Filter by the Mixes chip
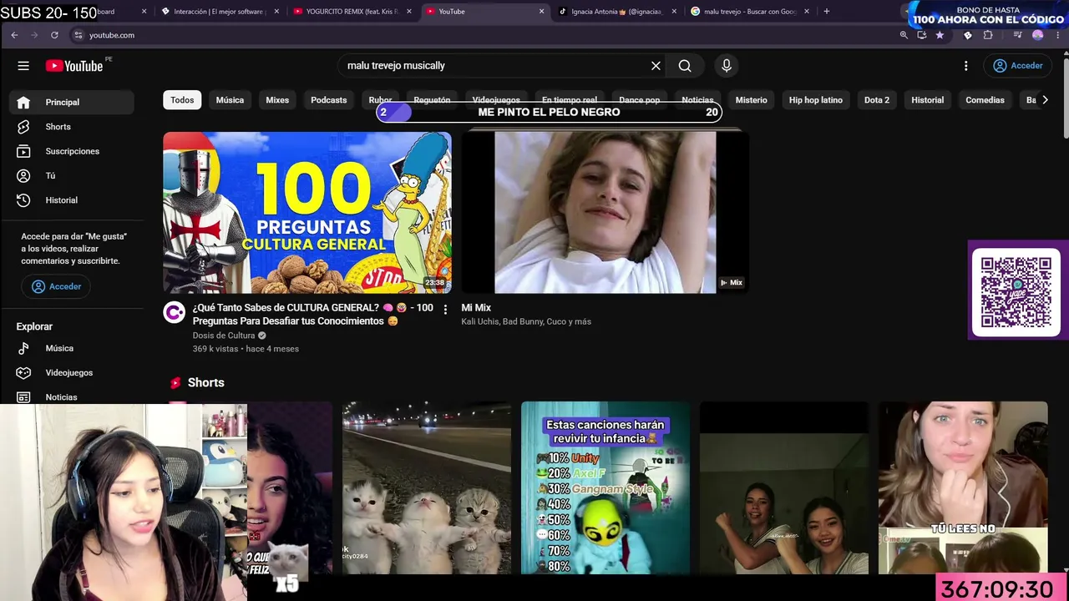This screenshot has height=601, width=1069. (277, 100)
